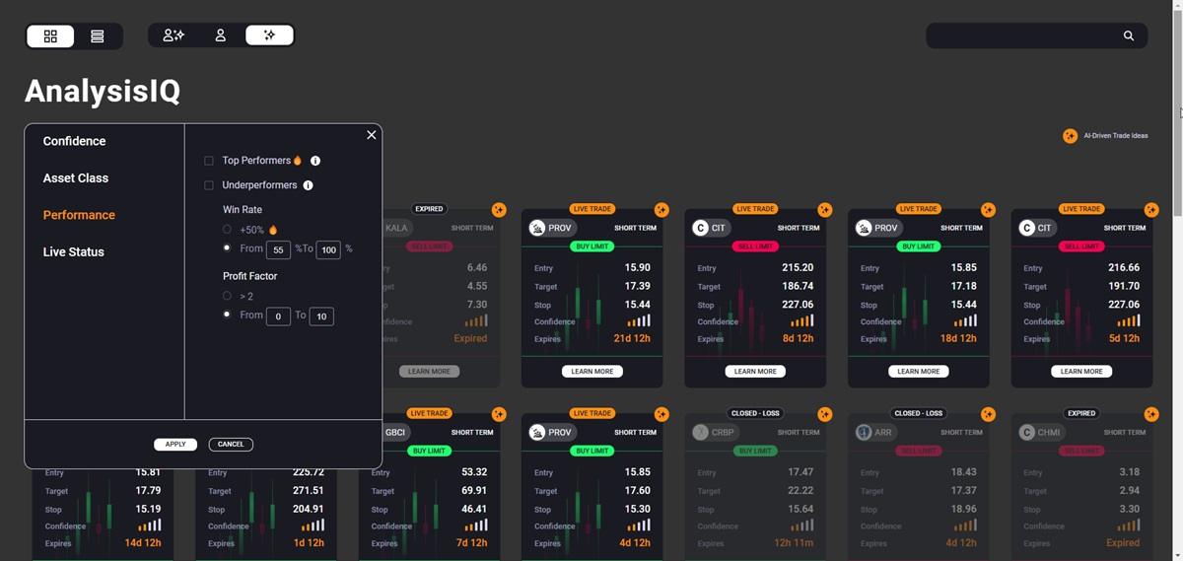The height and width of the screenshot is (561, 1183).
Task: Click the APPLY button
Action: [175, 445]
